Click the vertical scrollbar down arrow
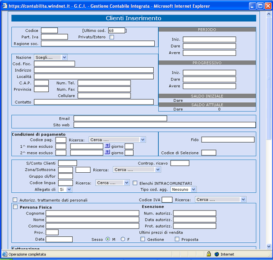 (269, 246)
